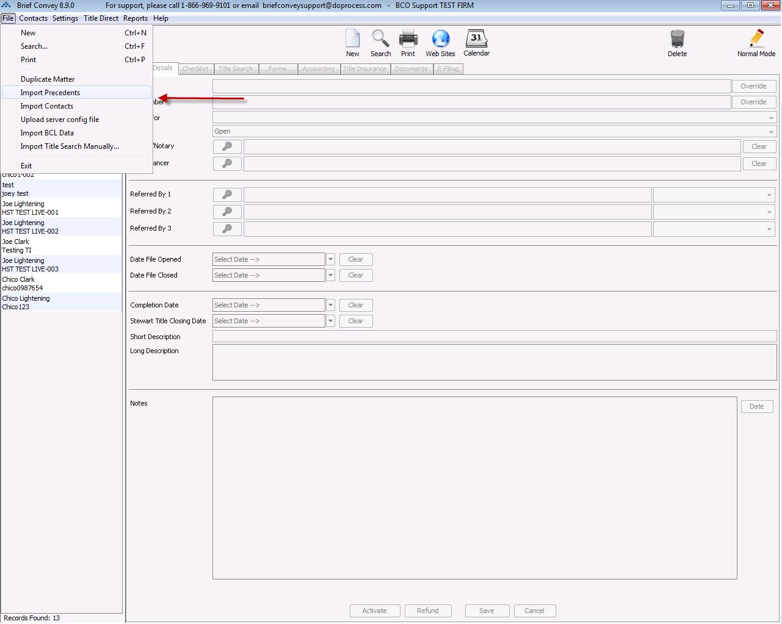Click the Notary lookup key button
Screen dimensions: 782x624
click(227, 146)
